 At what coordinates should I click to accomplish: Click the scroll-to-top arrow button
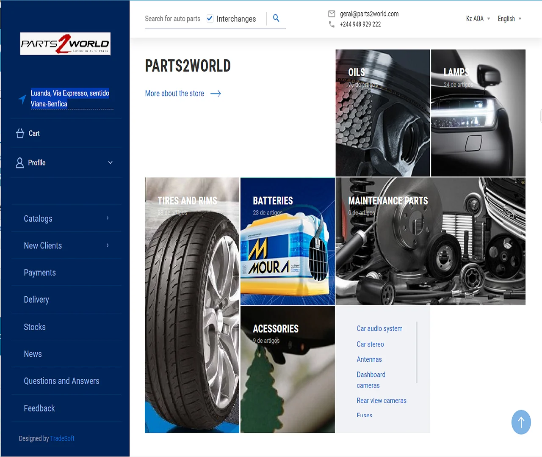[521, 422]
